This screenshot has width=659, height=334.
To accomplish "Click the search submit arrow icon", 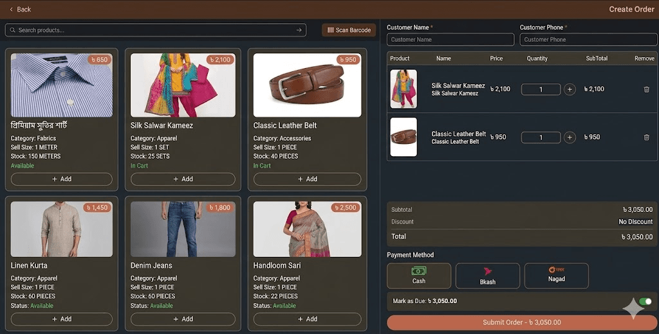I will point(299,30).
